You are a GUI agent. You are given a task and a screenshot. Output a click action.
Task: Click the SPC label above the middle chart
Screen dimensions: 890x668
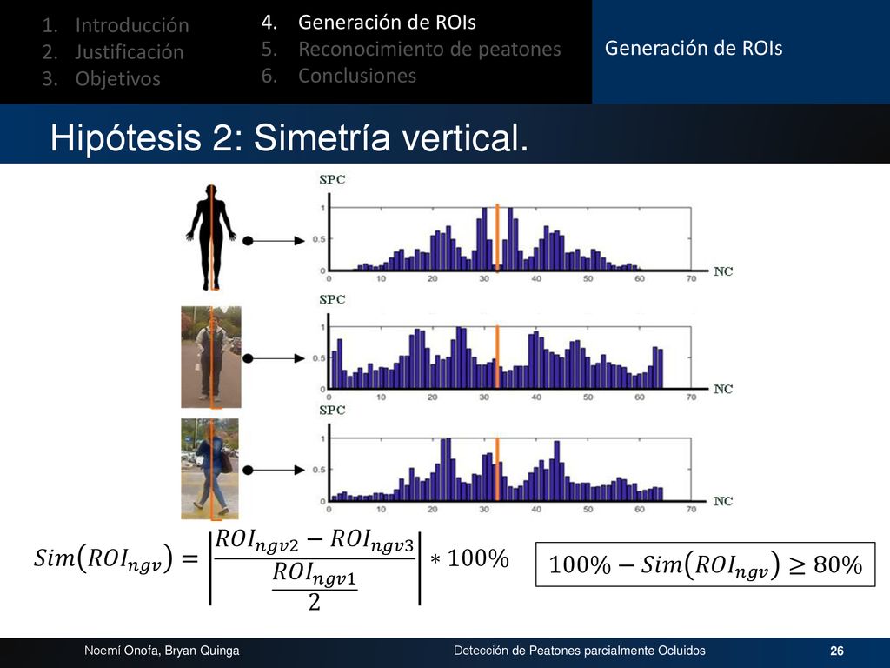[332, 299]
